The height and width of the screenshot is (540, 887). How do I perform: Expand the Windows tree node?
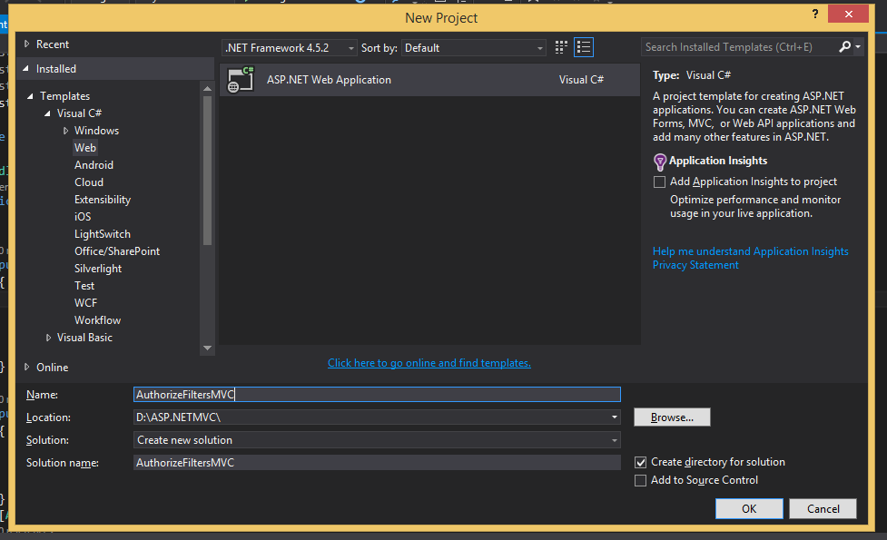(65, 131)
